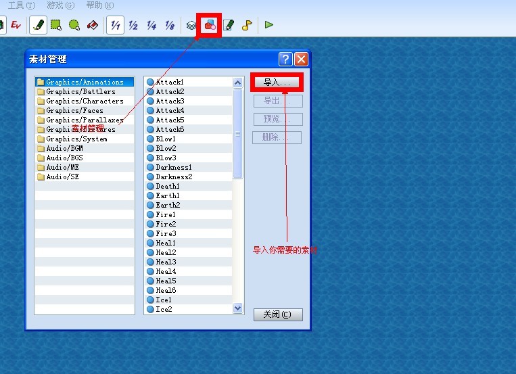Select the Fire3 file
The height and width of the screenshot is (374, 516).
188,233
